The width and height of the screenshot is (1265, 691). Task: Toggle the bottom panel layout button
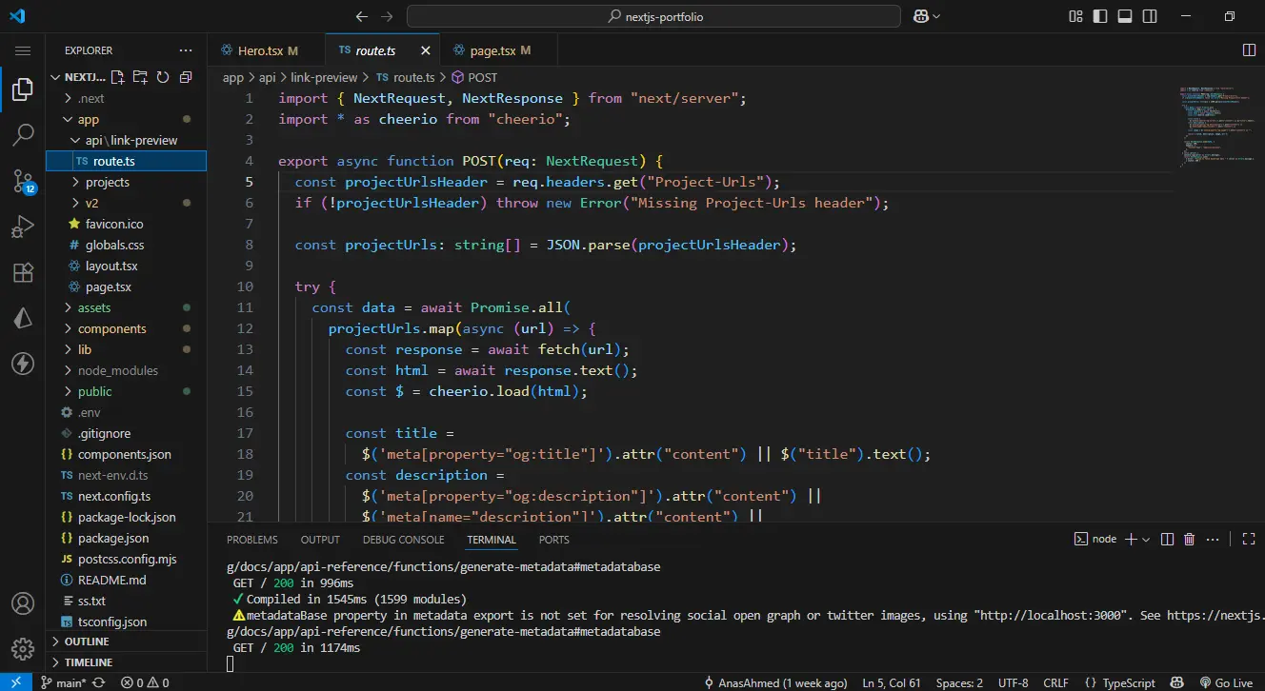[1124, 16]
